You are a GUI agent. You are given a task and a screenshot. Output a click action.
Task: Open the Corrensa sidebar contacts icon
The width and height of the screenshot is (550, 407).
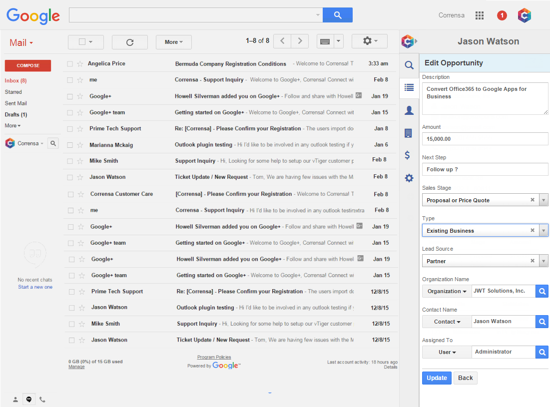(x=409, y=110)
